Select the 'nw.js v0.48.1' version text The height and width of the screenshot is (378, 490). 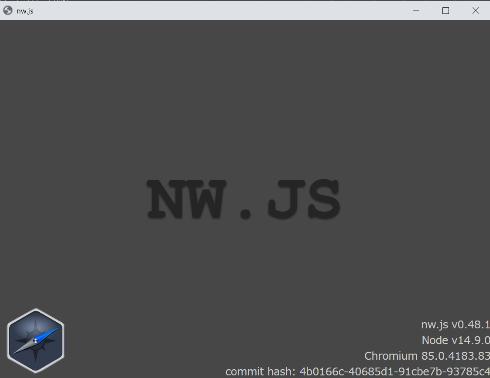456,325
